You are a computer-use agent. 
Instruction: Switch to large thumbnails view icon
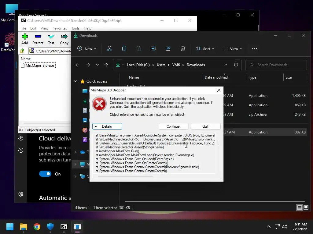pyautogui.click(x=306, y=208)
